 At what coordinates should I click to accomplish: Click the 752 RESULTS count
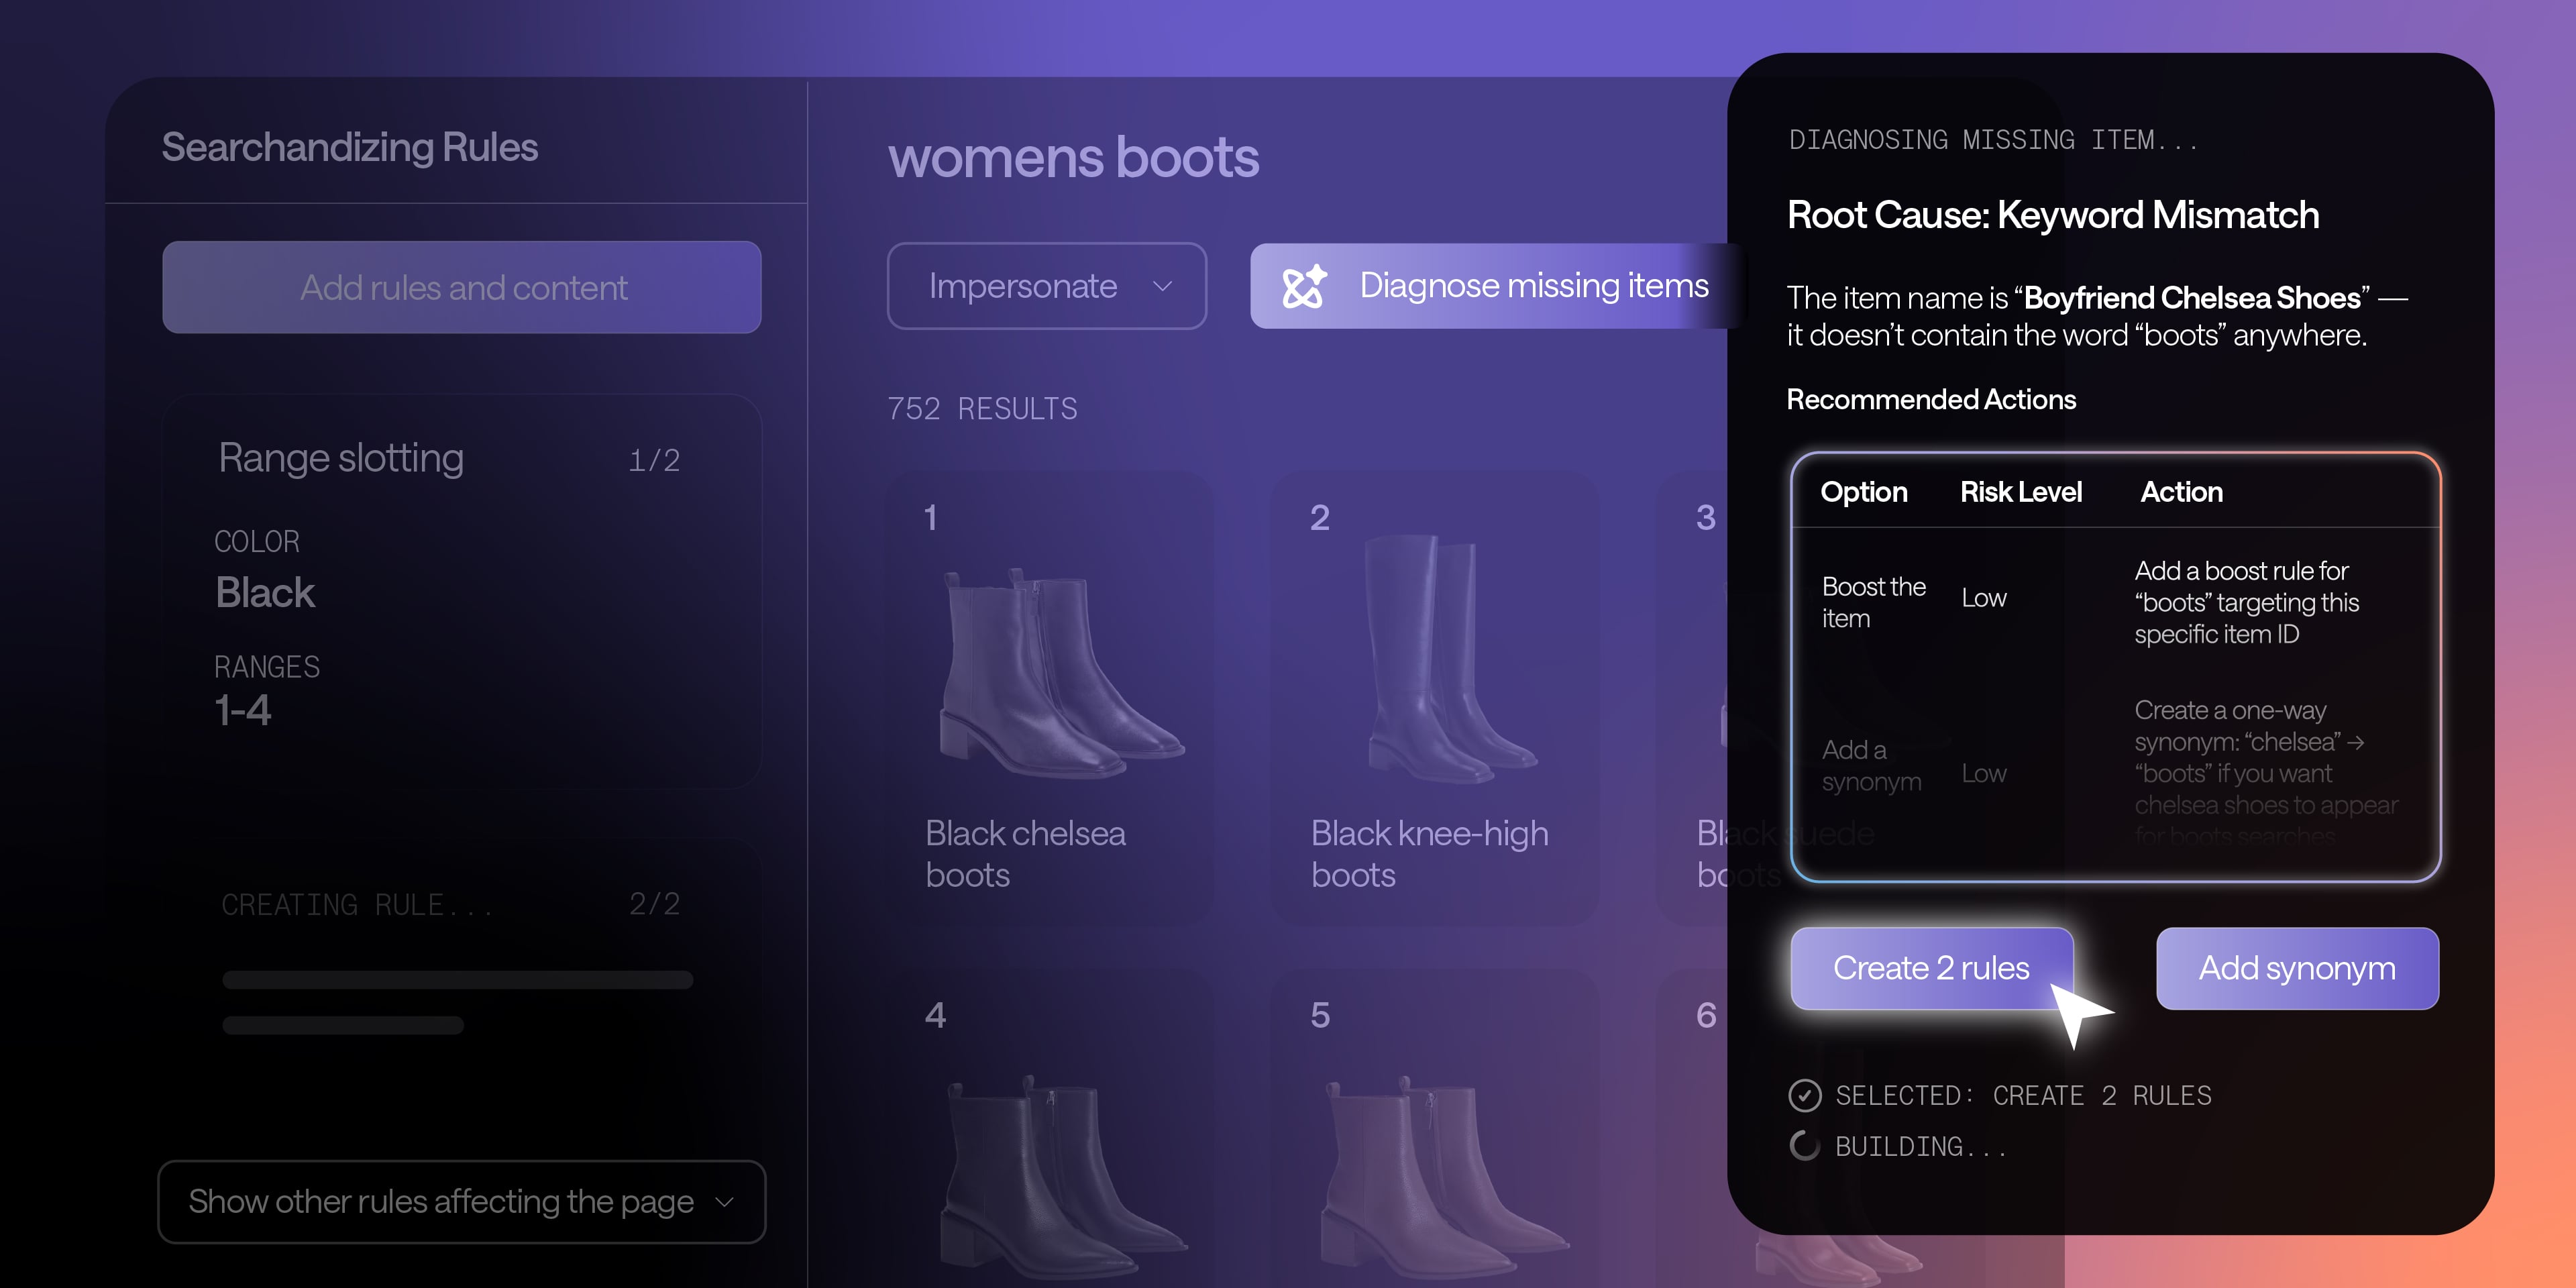pos(982,409)
